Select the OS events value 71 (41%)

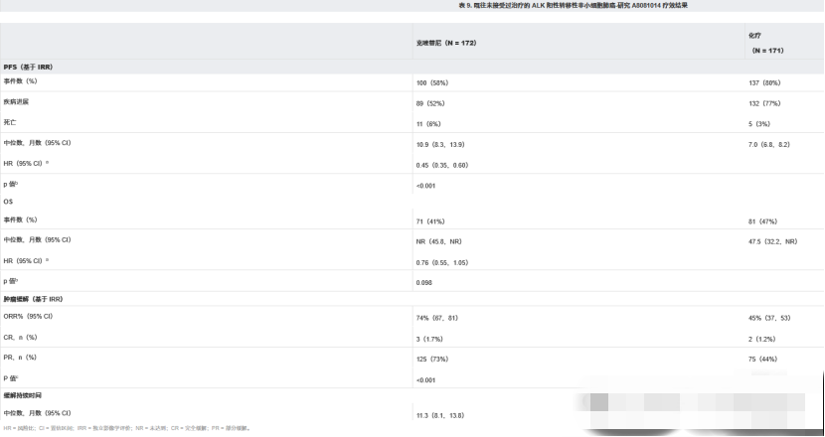pos(434,219)
